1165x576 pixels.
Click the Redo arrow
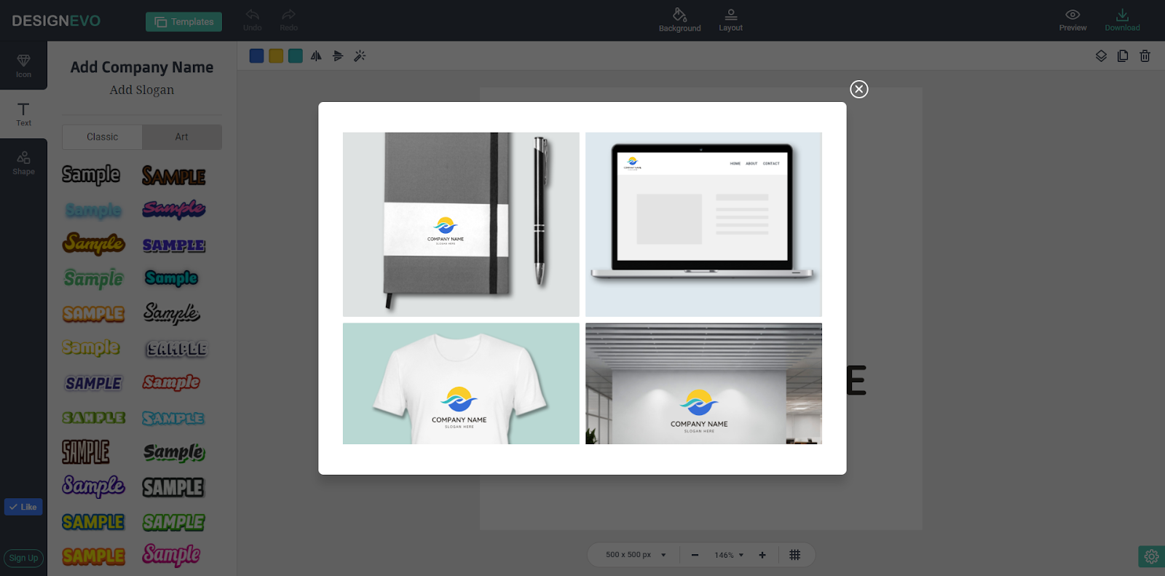point(288,20)
